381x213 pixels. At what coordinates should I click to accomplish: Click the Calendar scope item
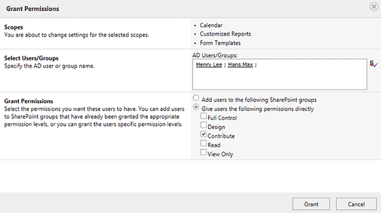tap(211, 25)
